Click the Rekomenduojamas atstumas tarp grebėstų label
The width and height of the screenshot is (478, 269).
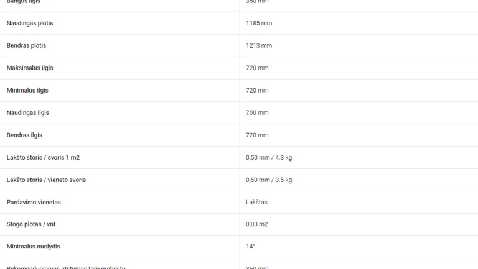click(66, 267)
